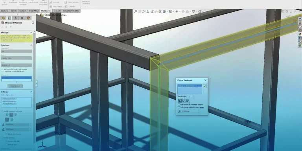Open the PropertyManager tab icon
Screen dimensions: 302x151
tap(9, 18)
